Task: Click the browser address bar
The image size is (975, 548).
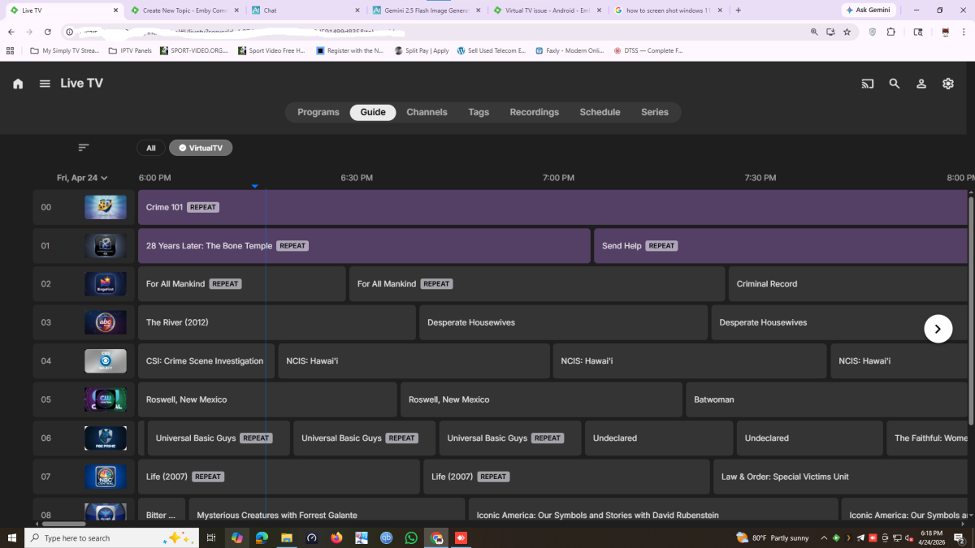Action: (x=439, y=32)
